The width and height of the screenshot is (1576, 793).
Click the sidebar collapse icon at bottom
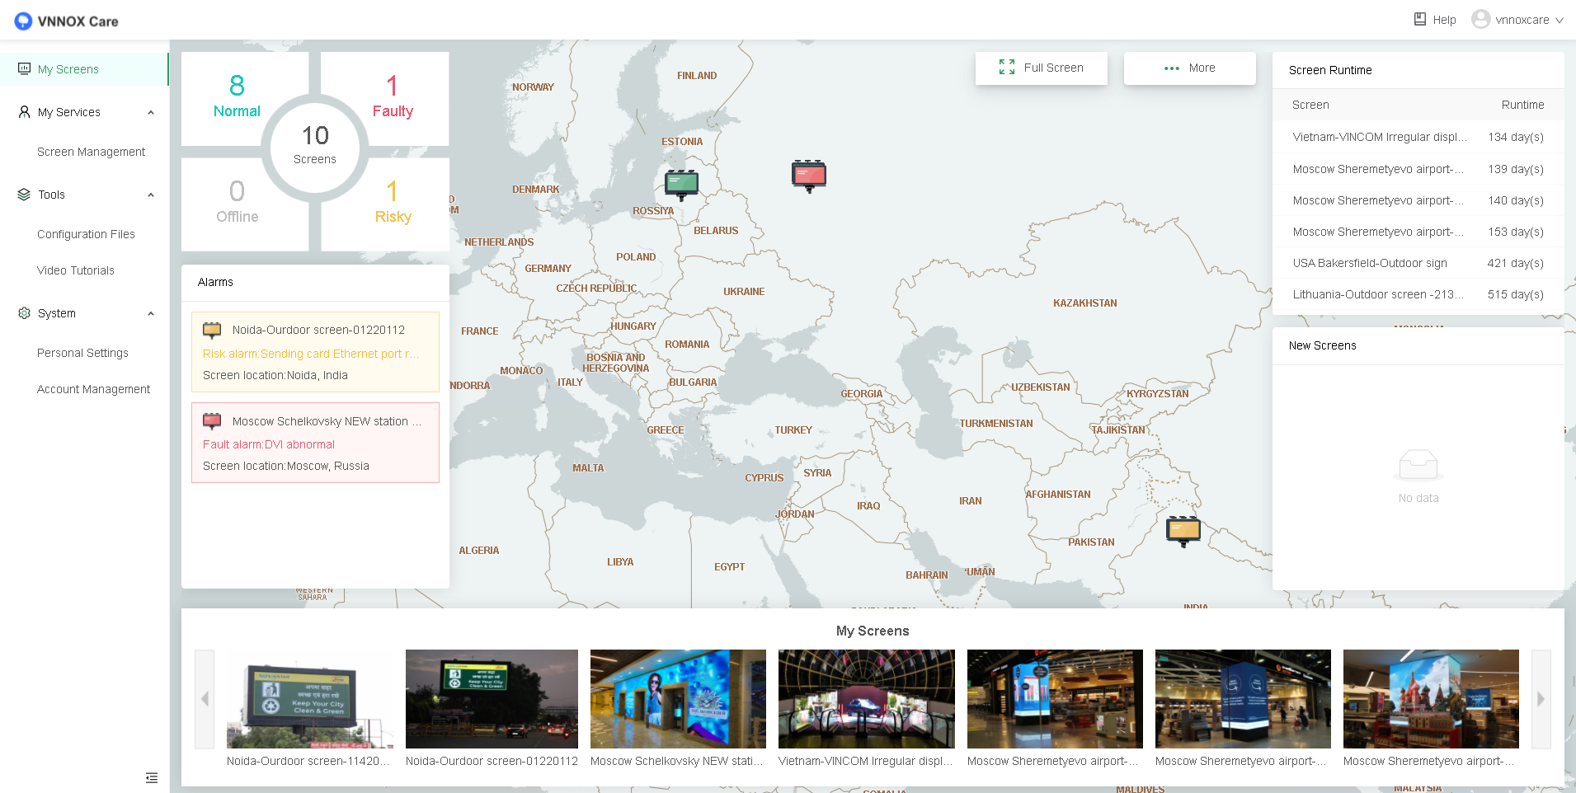click(152, 777)
